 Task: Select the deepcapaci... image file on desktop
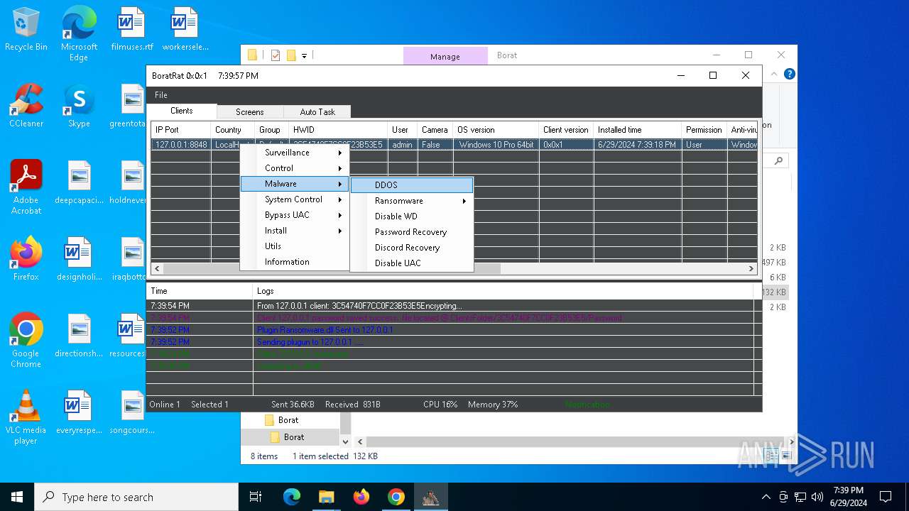click(79, 182)
